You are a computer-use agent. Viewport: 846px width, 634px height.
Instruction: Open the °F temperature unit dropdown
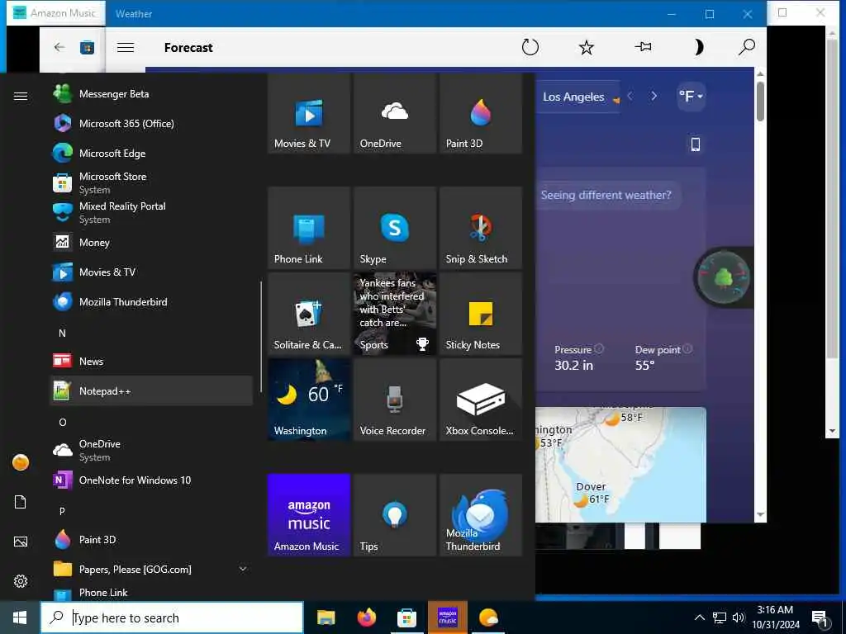click(691, 97)
